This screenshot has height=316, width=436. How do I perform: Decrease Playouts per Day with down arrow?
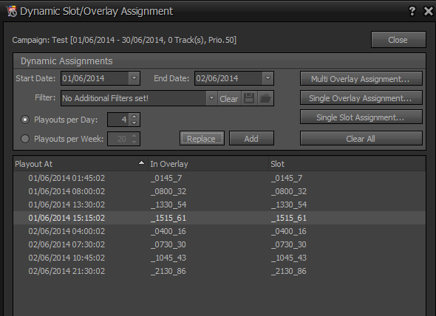coord(134,123)
